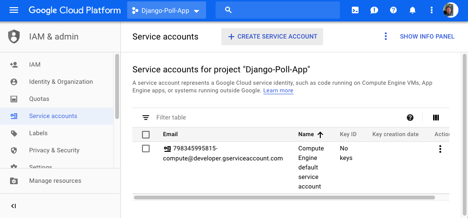The image size is (468, 218).
Task: Open the table help question mark icon
Action: (410, 118)
